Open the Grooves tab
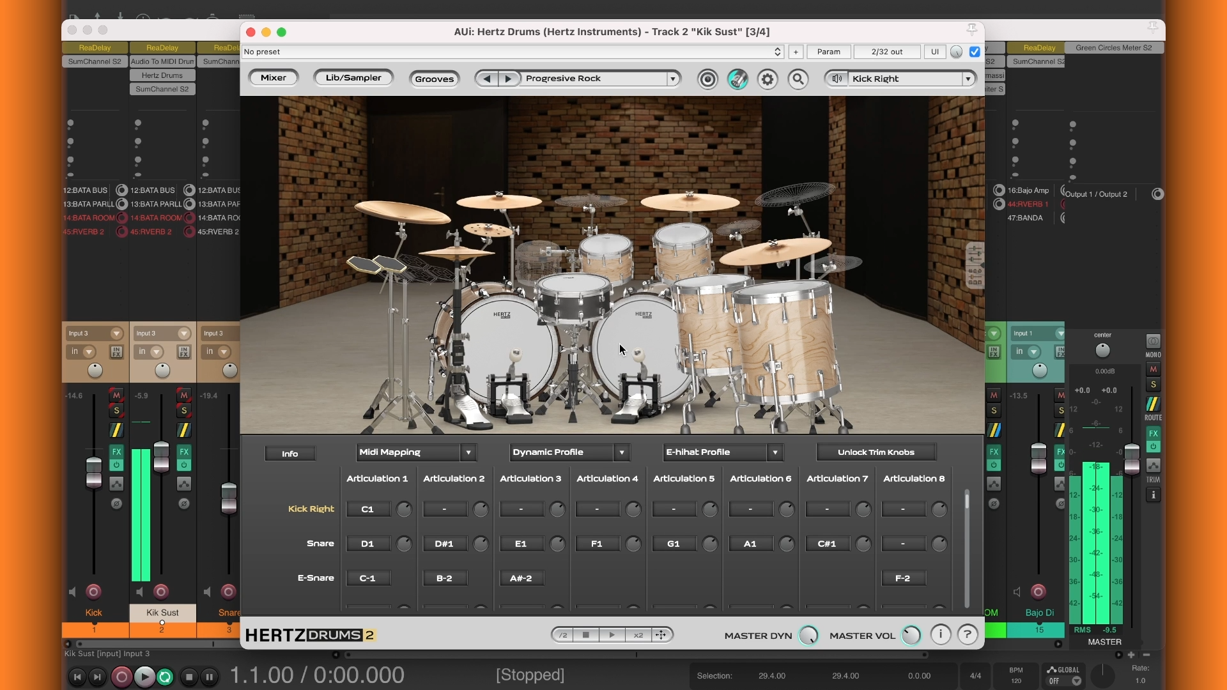The height and width of the screenshot is (690, 1227). tap(434, 79)
